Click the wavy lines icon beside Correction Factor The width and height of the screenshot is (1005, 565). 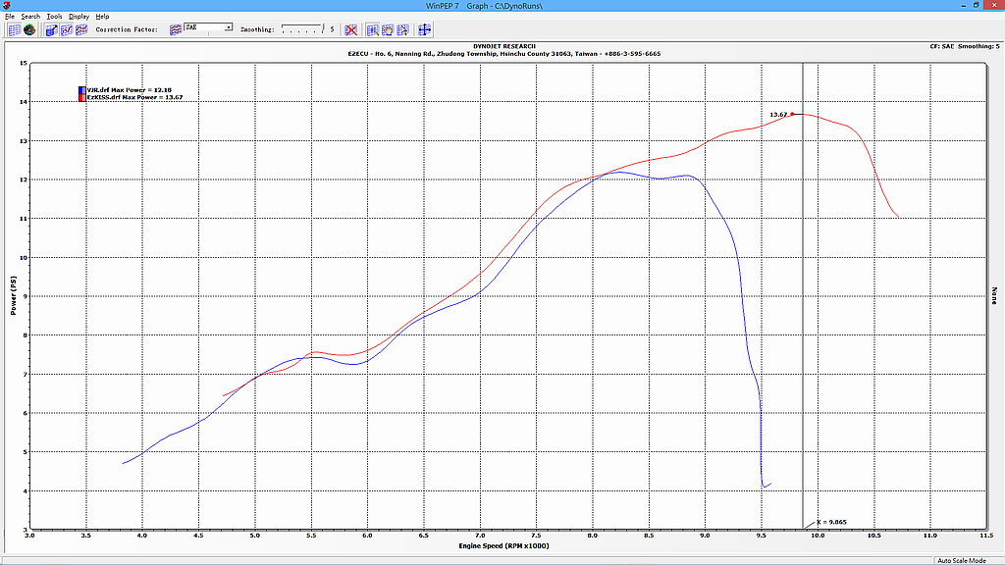click(175, 29)
